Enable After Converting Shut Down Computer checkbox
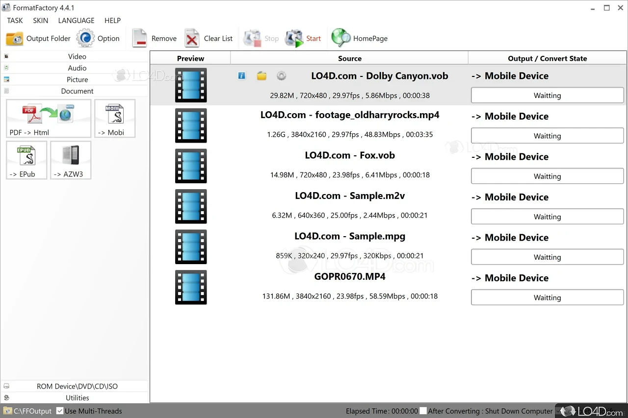The width and height of the screenshot is (628, 418). coord(423,411)
